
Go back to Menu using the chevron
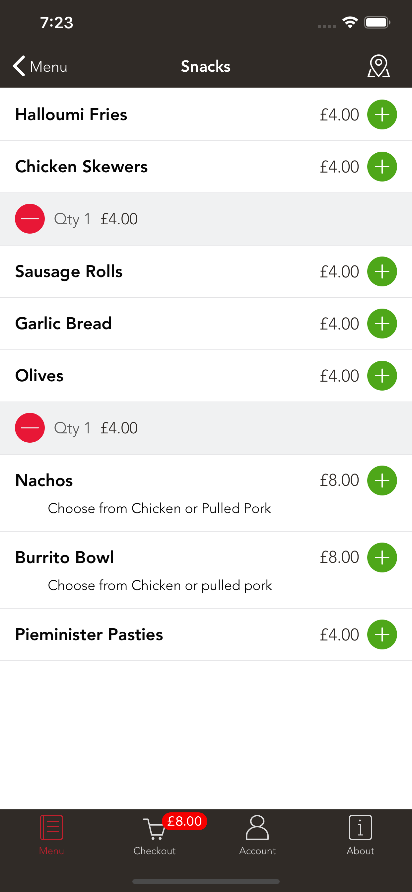tap(19, 66)
